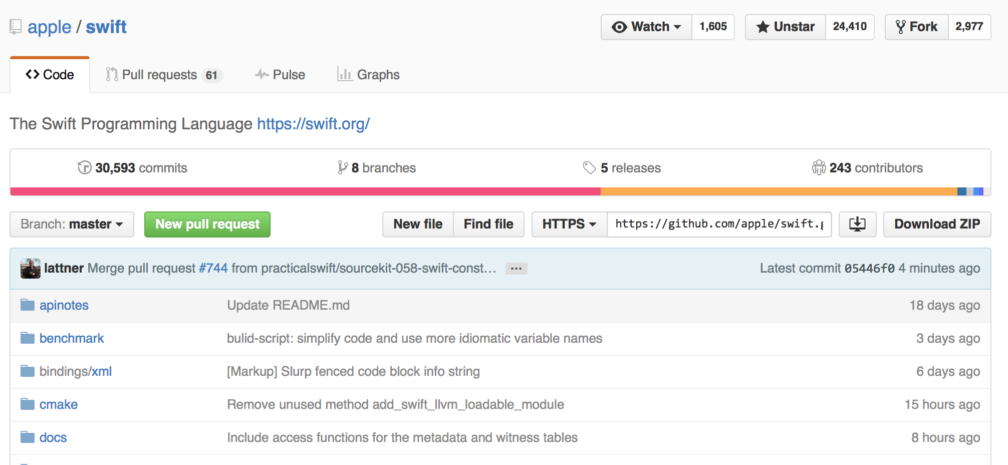Image resolution: width=1008 pixels, height=465 pixels.
Task: Click the benchmark folder icon
Action: 28,338
